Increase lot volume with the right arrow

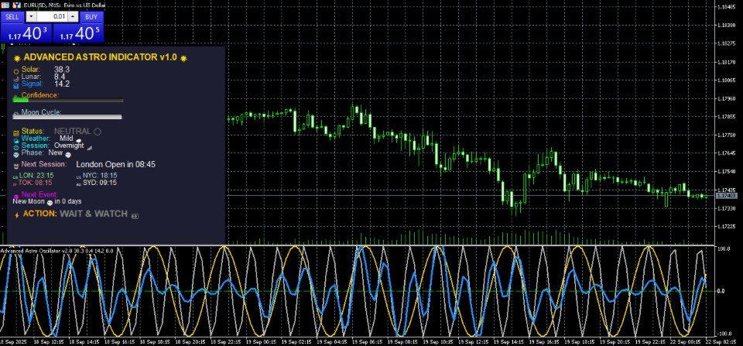tap(73, 16)
